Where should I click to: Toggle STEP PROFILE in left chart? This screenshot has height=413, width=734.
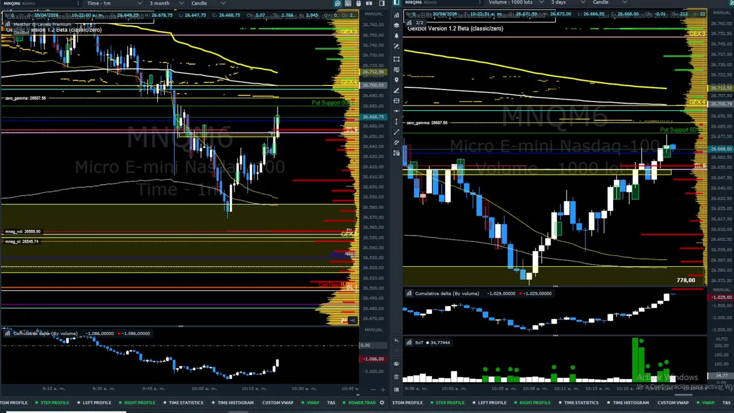point(52,403)
